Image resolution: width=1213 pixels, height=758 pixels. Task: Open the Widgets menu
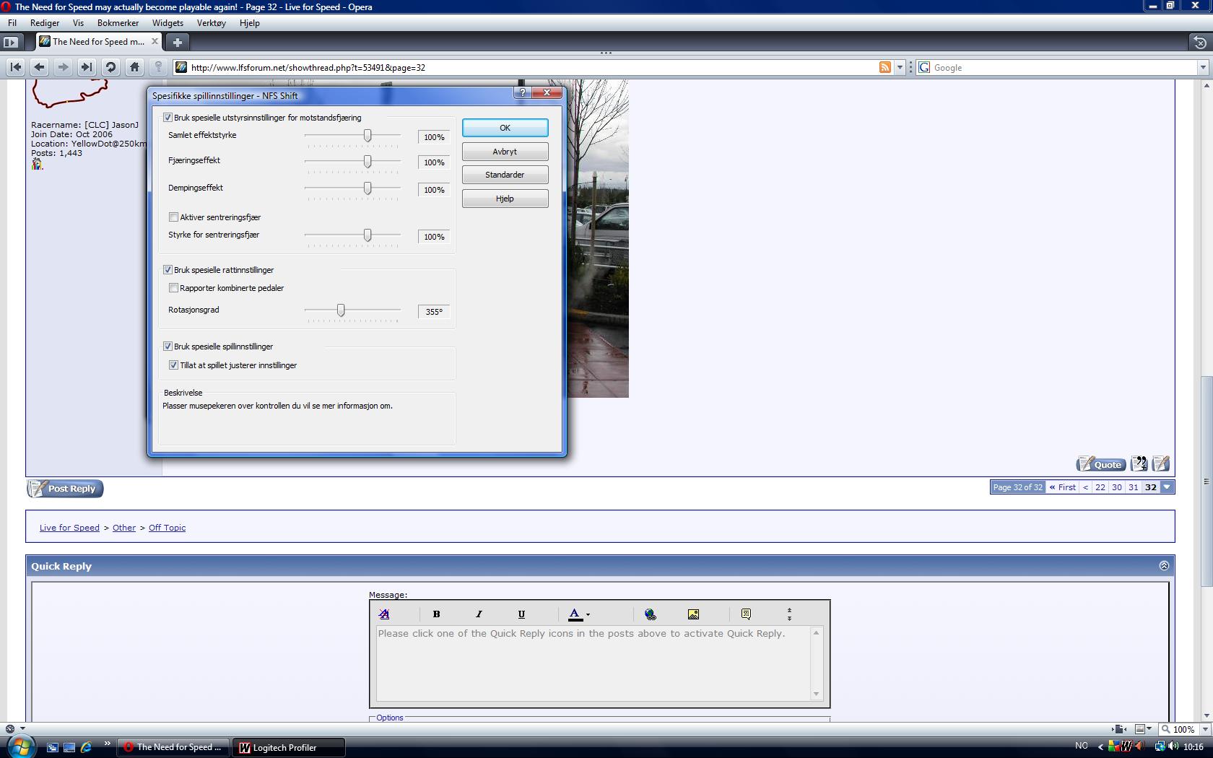tap(168, 23)
